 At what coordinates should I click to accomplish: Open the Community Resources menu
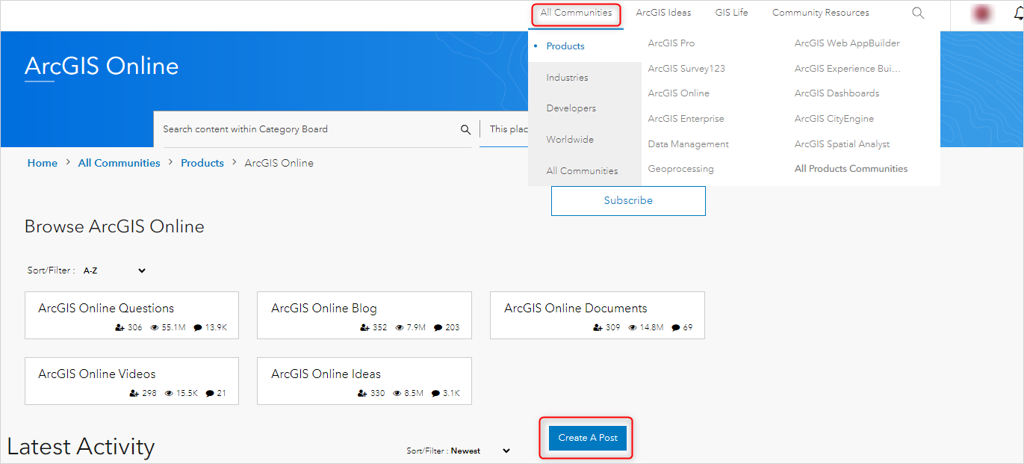[x=820, y=13]
